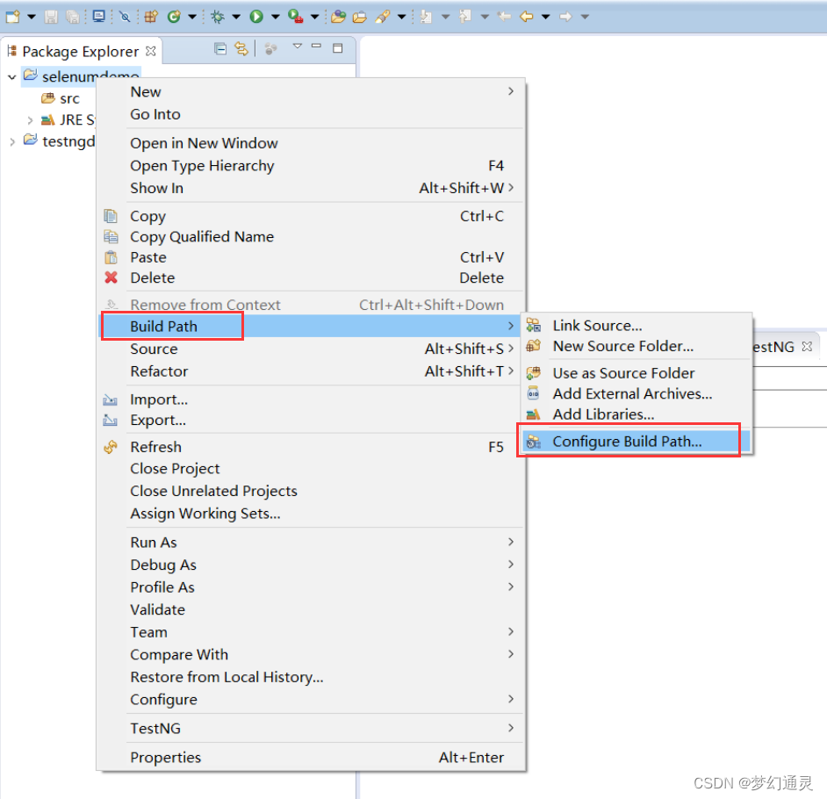Open the New wizard dropdown arrow

pyautogui.click(x=32, y=17)
